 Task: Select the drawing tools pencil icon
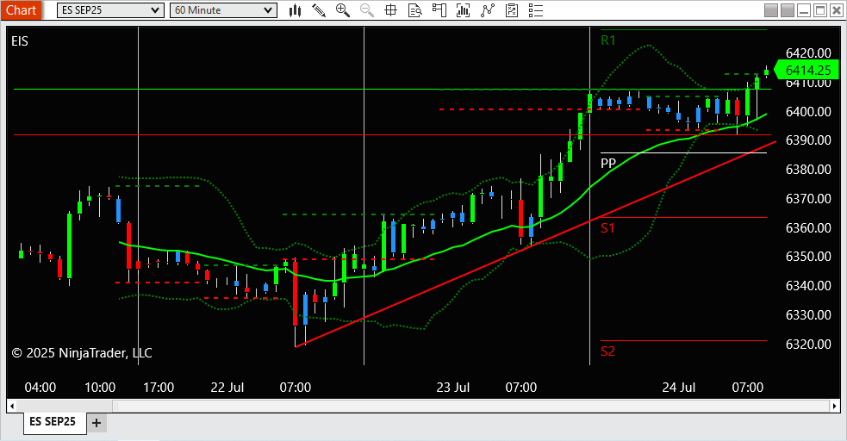(x=319, y=10)
